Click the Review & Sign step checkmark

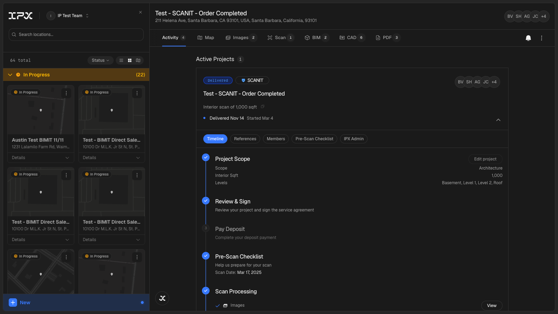click(x=206, y=201)
